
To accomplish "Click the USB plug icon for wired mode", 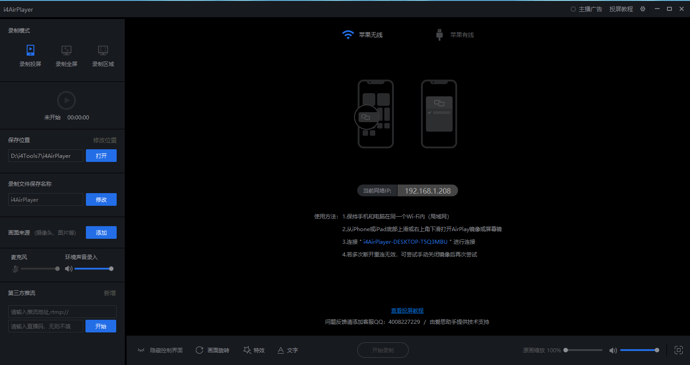I will click(439, 35).
